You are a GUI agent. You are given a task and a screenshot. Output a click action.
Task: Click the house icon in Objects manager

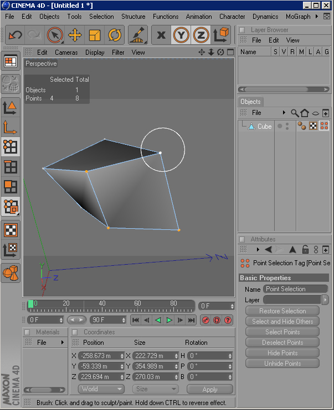[305, 113]
